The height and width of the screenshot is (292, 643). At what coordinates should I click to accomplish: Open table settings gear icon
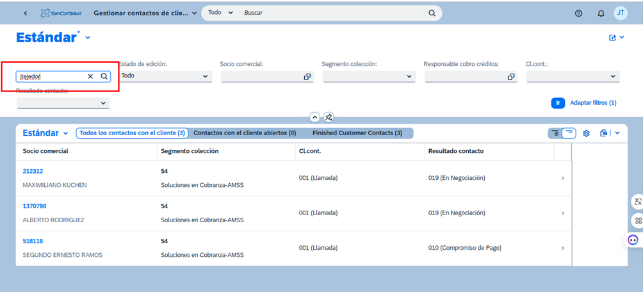tap(586, 133)
